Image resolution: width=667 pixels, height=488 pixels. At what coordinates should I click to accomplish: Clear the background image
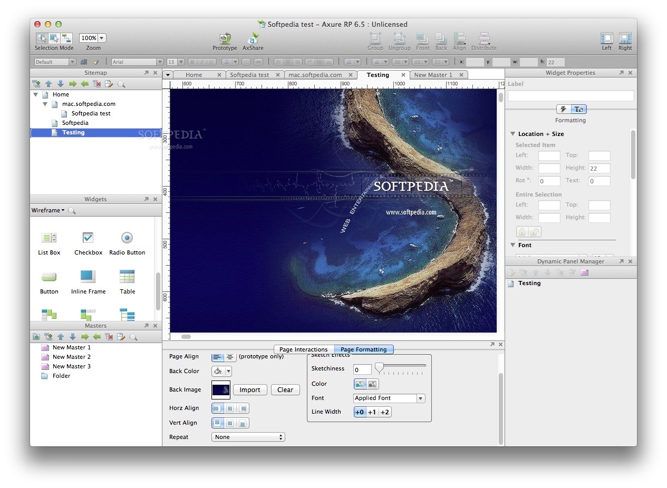(x=285, y=390)
